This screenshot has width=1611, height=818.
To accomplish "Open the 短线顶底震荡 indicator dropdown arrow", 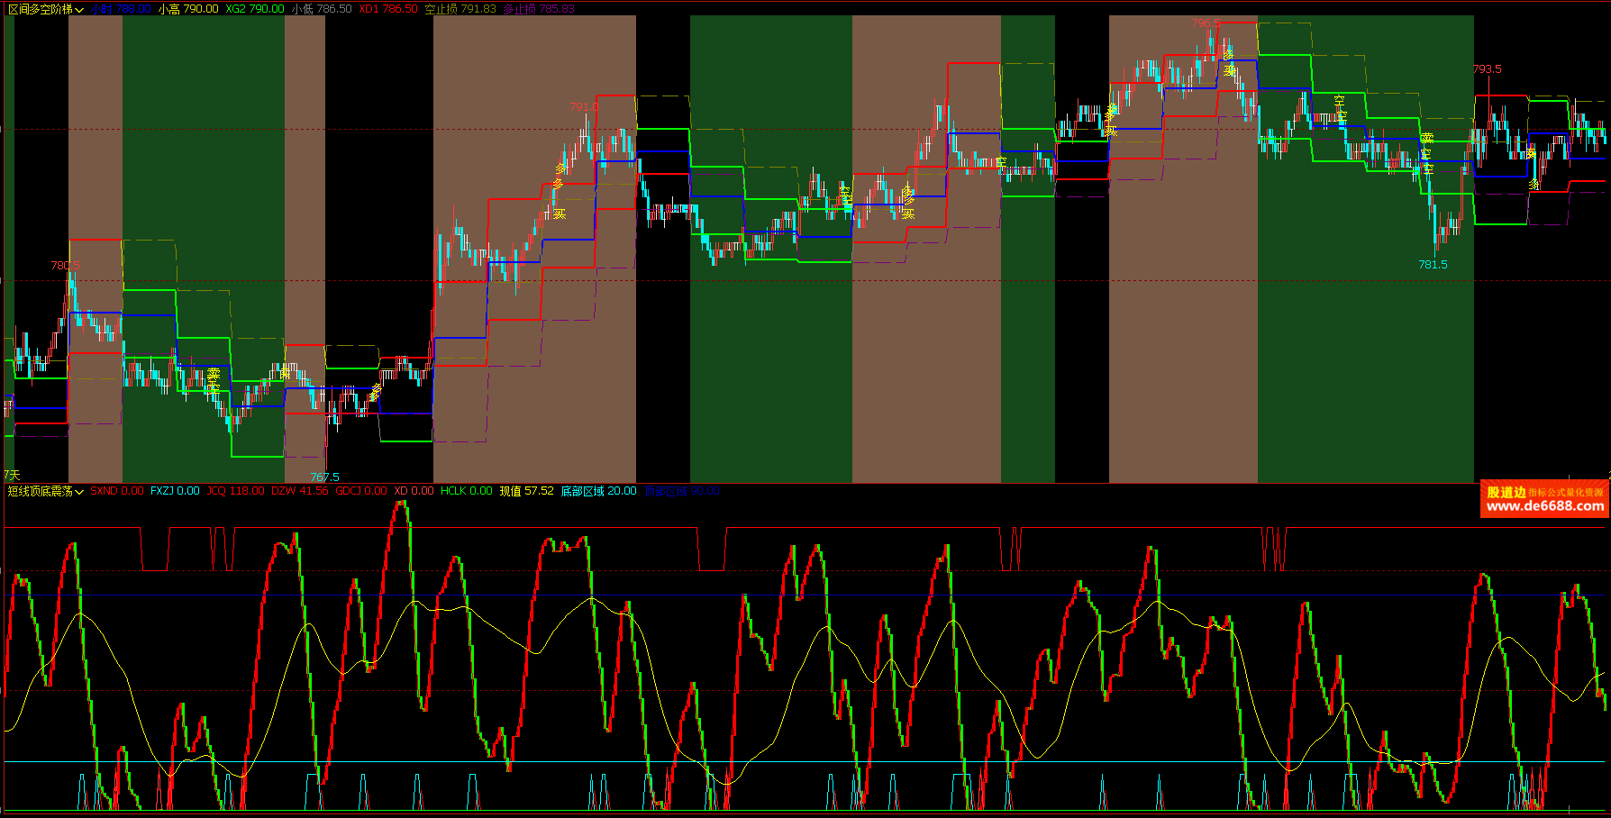I will coord(80,492).
